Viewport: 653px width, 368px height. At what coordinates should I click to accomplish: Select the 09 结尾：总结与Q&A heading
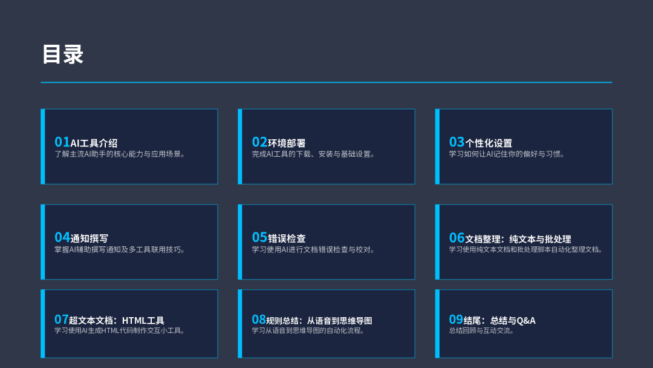click(x=492, y=320)
